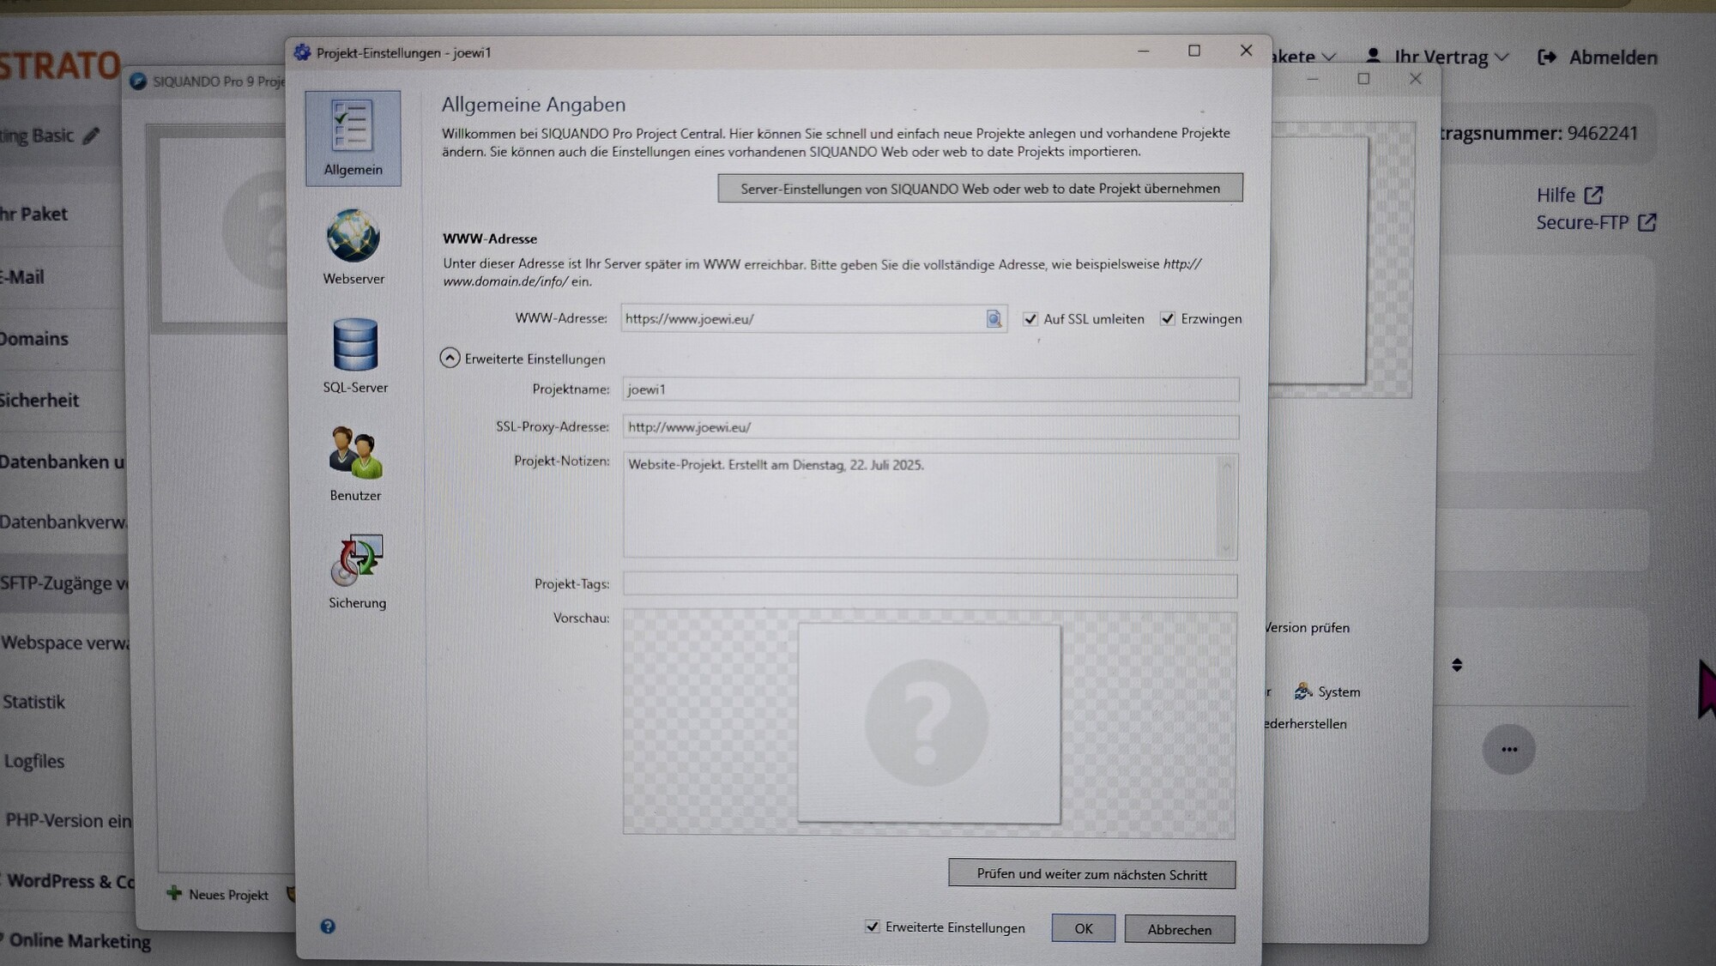Click the pencil edit icon next to Basic

click(91, 136)
